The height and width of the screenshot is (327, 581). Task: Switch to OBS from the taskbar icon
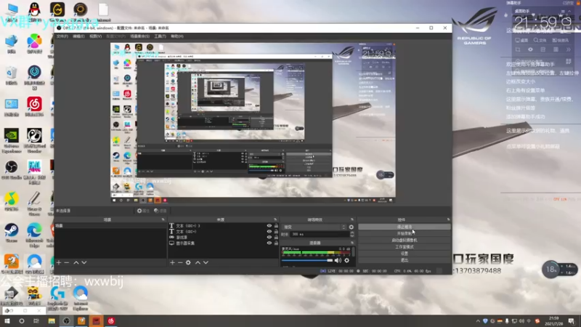(x=66, y=320)
